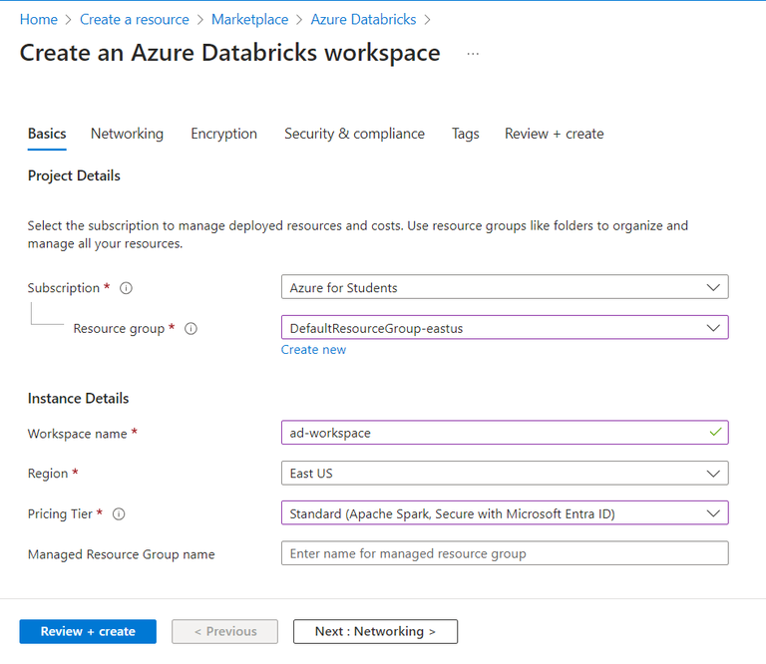Navigate to Home in the breadcrumb

point(39,20)
